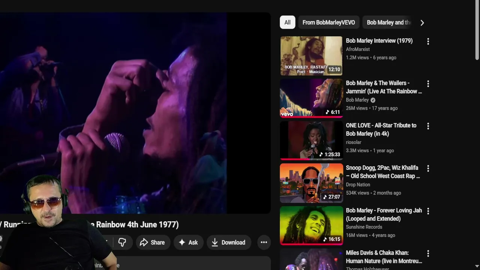Viewport: 480px width, 270px height.
Task: Open Forever Loving Jah yellow-green thumbnail
Action: 311,225
